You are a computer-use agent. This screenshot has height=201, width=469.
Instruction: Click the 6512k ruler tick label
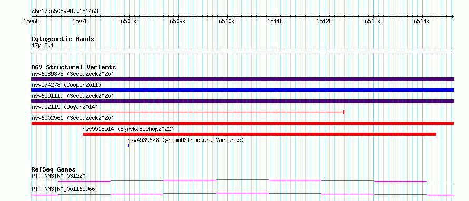(x=325, y=22)
